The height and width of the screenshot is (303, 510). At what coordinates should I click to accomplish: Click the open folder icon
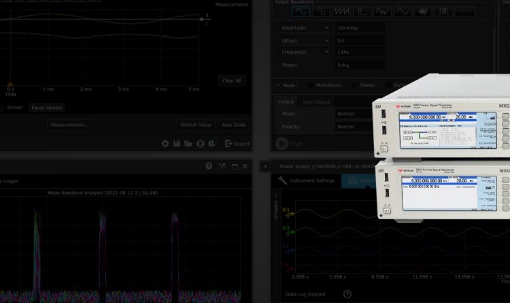tap(188, 144)
